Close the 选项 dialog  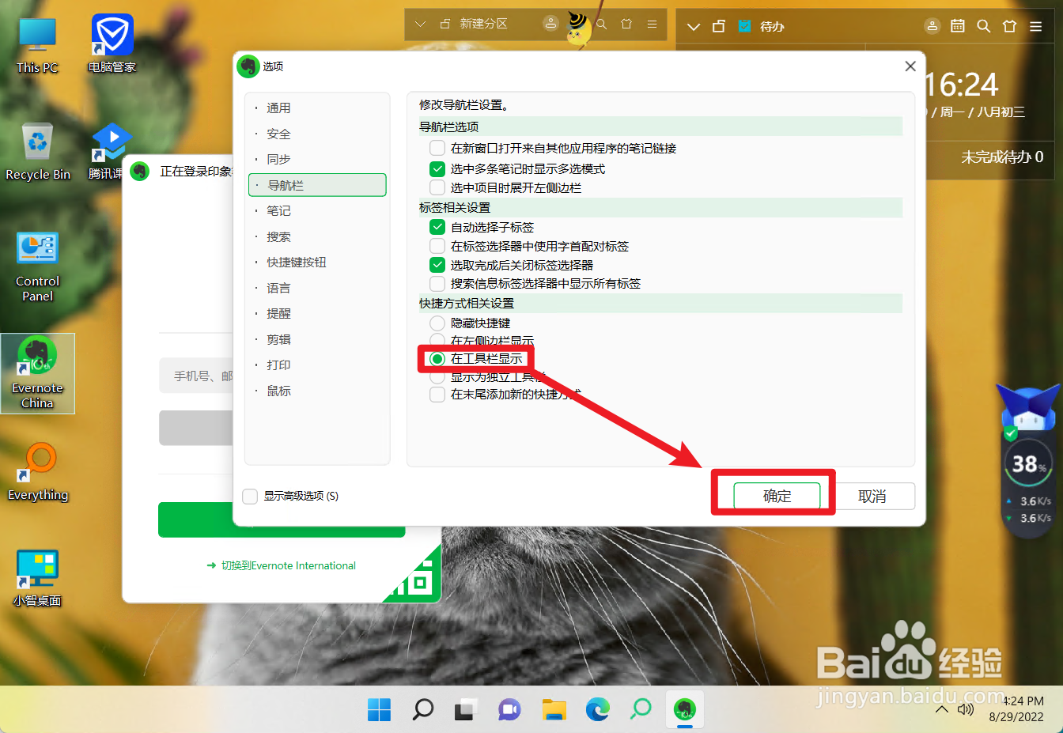910,66
